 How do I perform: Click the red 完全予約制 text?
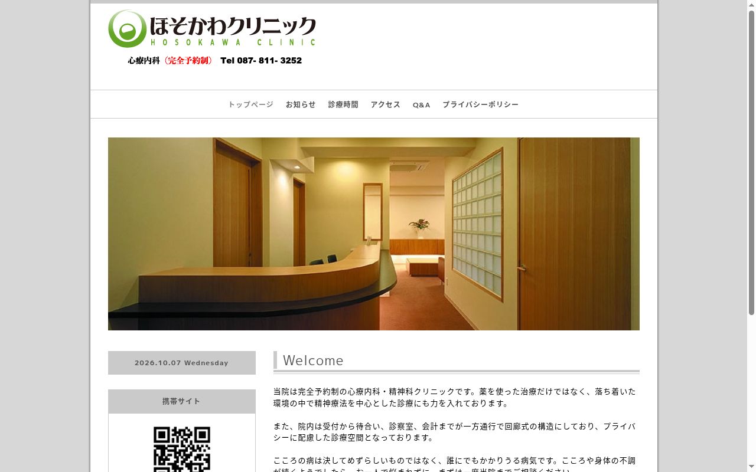[x=187, y=60]
